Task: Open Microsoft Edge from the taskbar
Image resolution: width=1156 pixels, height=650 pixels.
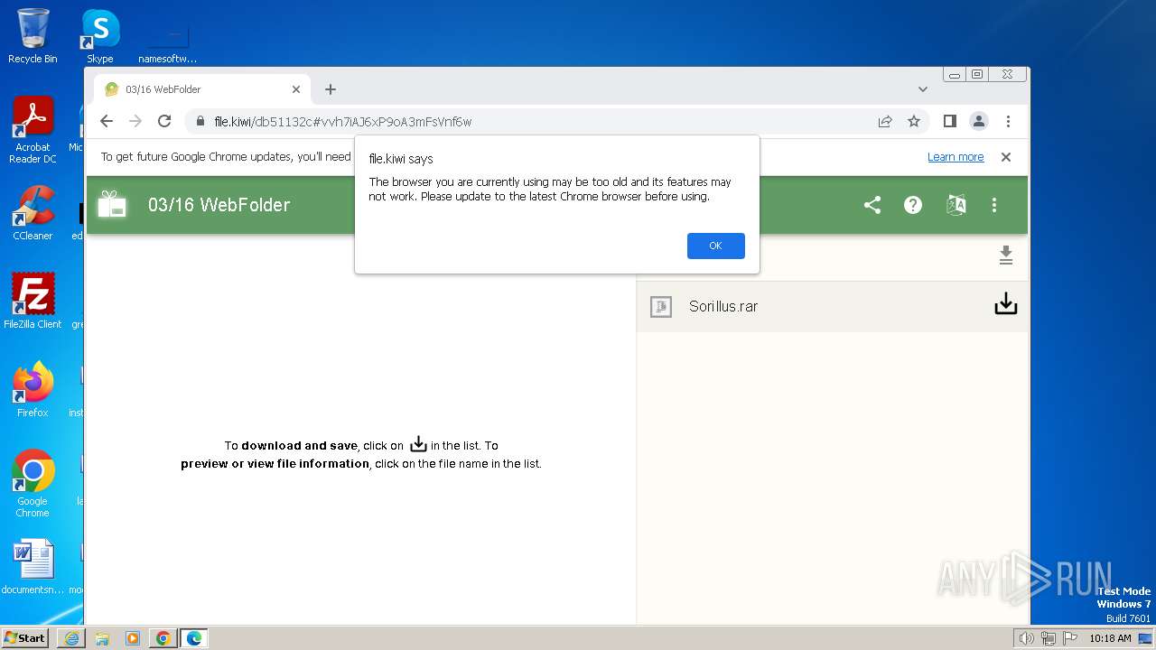Action: click(x=194, y=638)
